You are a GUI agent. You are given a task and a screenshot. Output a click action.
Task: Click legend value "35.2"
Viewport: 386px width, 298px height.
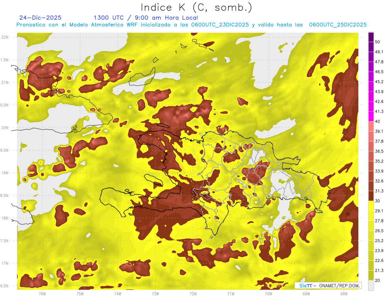(x=379, y=161)
